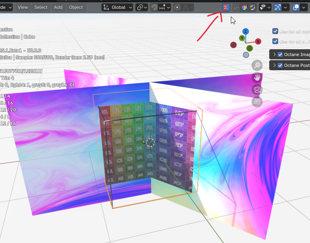Switch perspective/orthographic grid button
Viewport: 310px width, 243px height.
click(257, 102)
